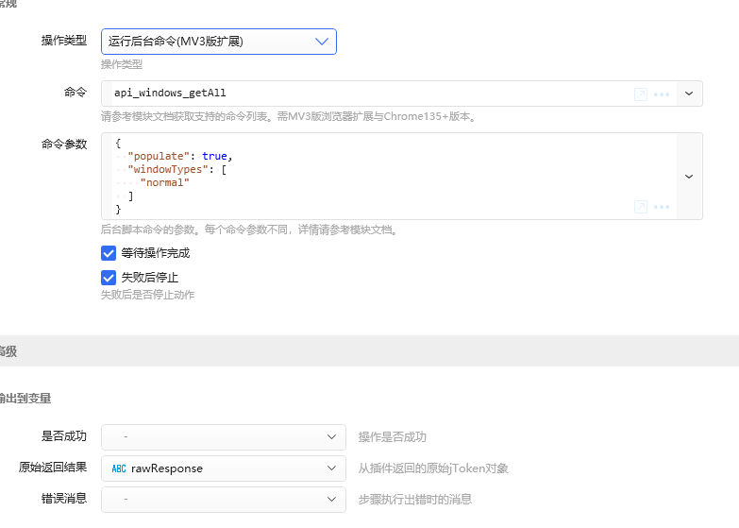Expand the 操作类型 dropdown list
Image resolution: width=739 pixels, height=528 pixels.
(x=219, y=42)
